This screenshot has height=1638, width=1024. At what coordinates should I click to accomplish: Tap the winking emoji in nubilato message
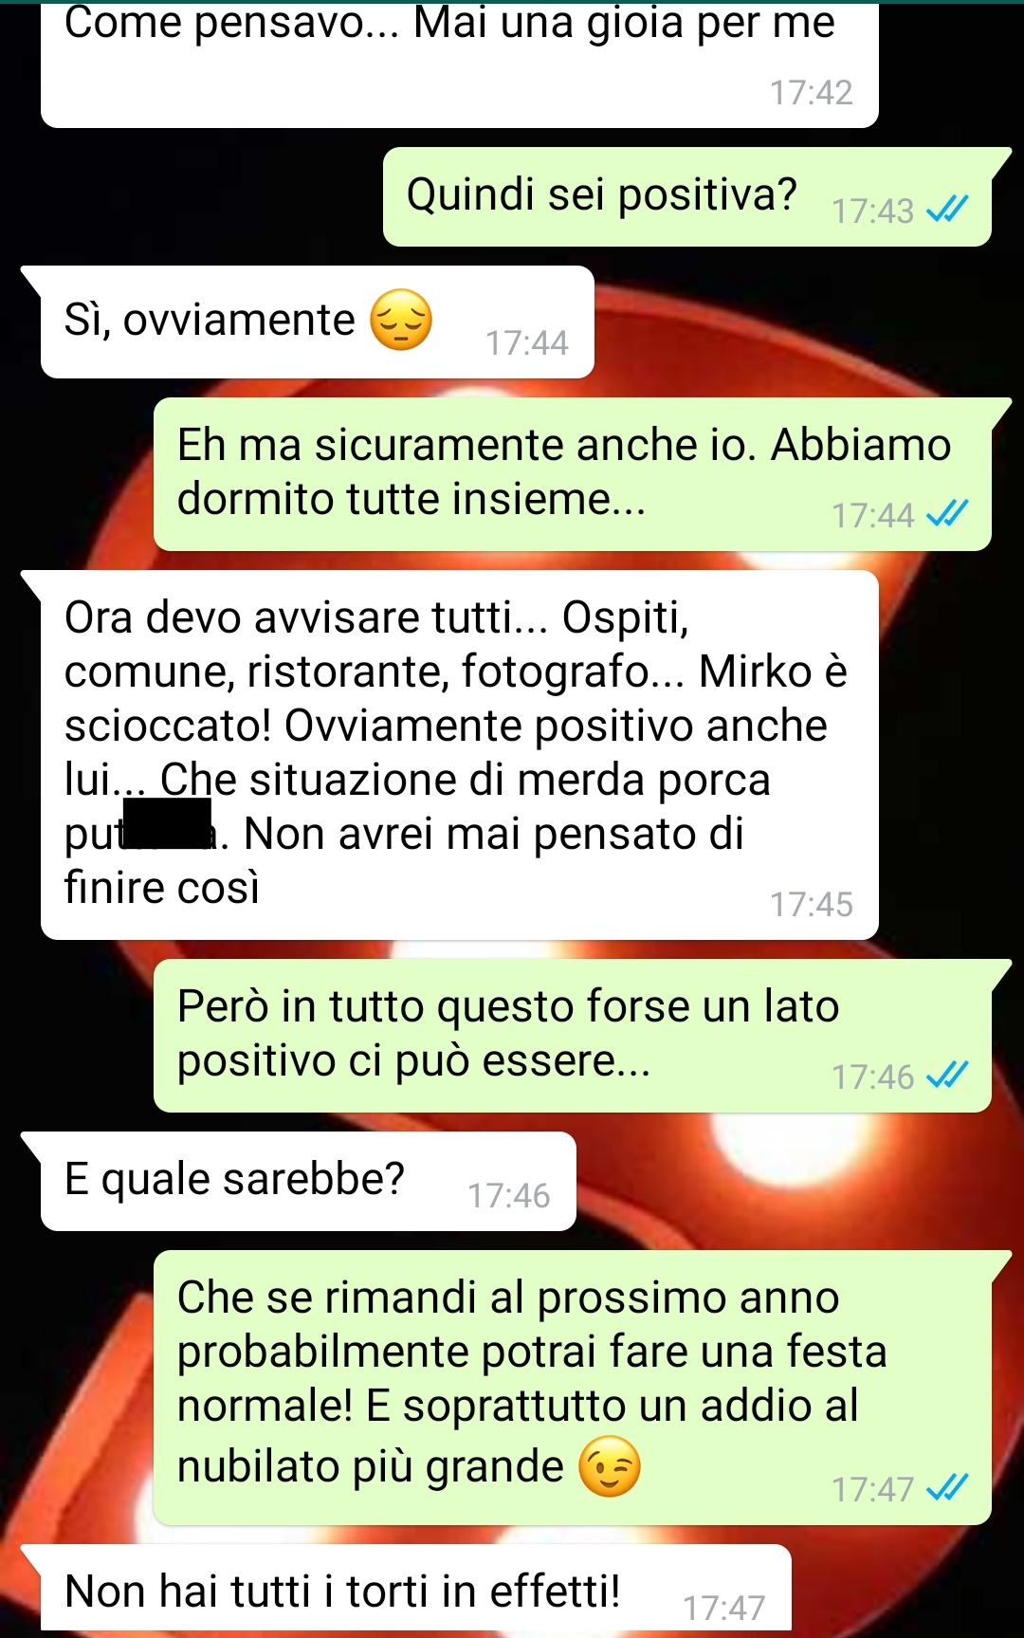coord(610,1466)
